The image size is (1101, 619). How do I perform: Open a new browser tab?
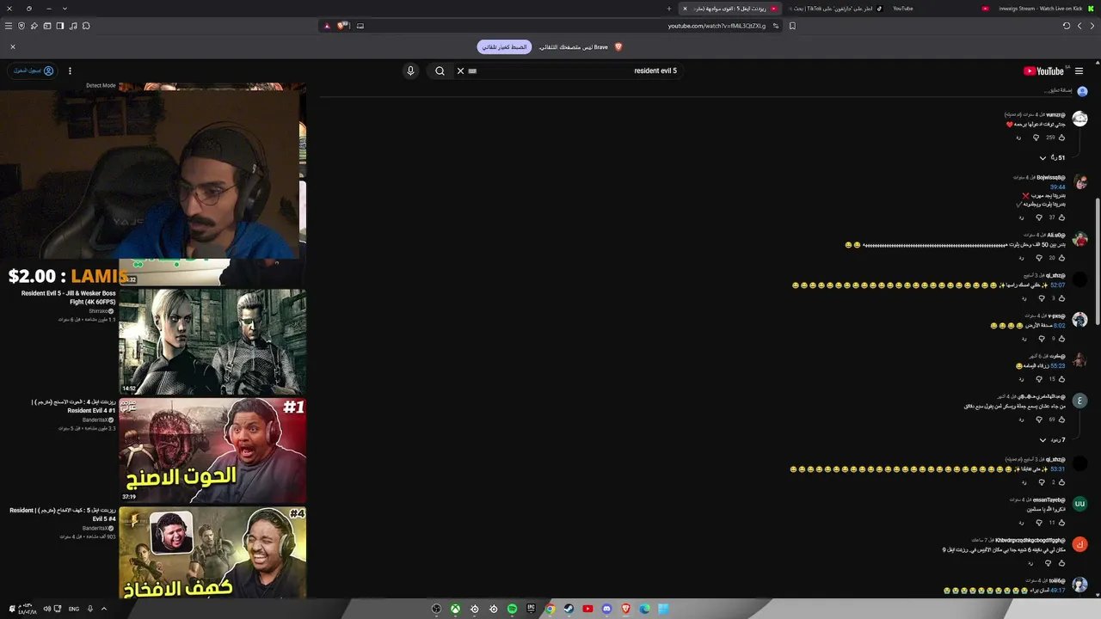pyautogui.click(x=668, y=9)
